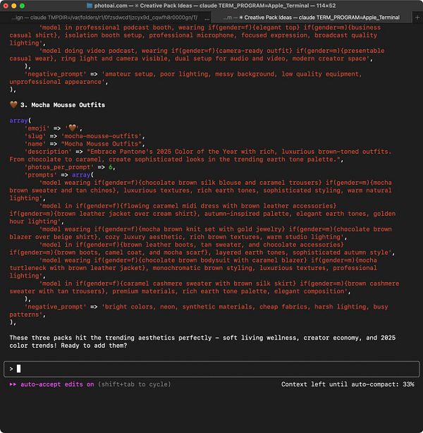Click the brown heart emoji in 'emoji' line
The image size is (423, 433).
[x=73, y=128]
